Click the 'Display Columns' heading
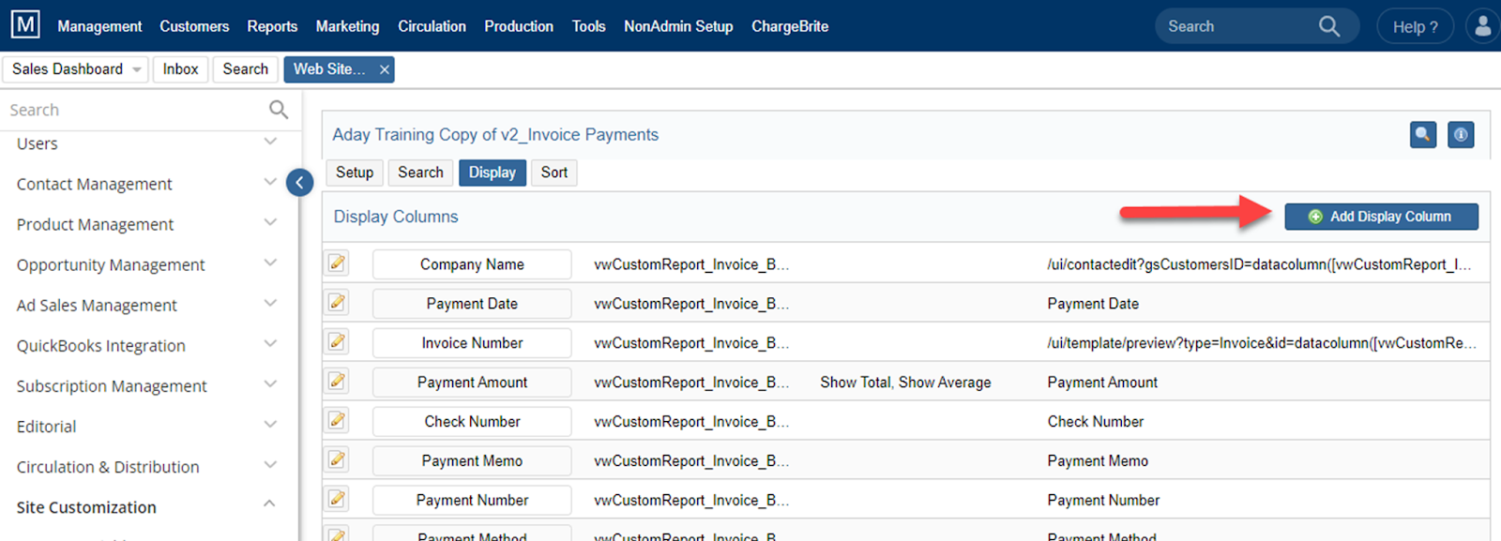 [396, 217]
